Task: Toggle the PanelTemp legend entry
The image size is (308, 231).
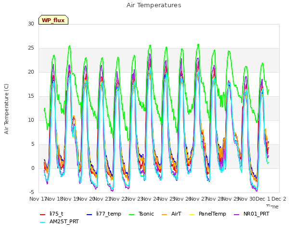Action: pos(207,214)
